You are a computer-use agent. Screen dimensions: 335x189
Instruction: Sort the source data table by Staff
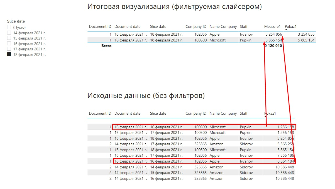coord(244,114)
